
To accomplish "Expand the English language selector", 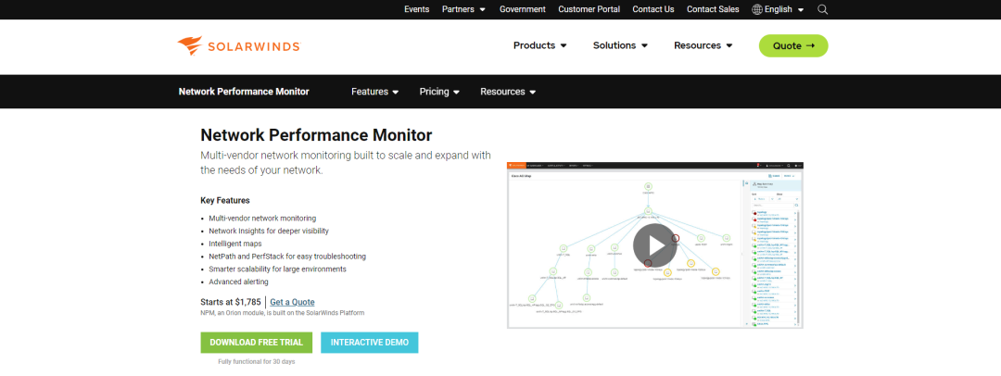I will point(784,9).
